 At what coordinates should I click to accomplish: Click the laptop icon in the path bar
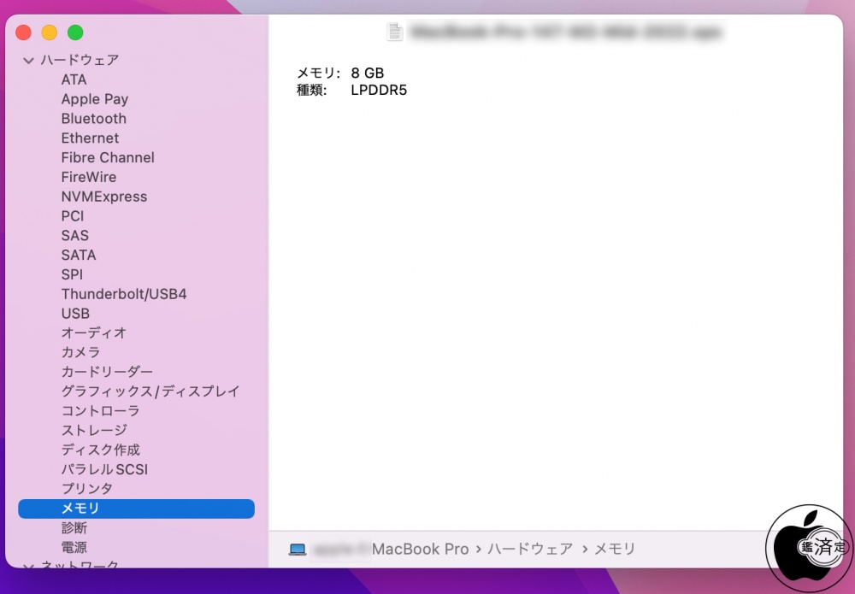298,549
